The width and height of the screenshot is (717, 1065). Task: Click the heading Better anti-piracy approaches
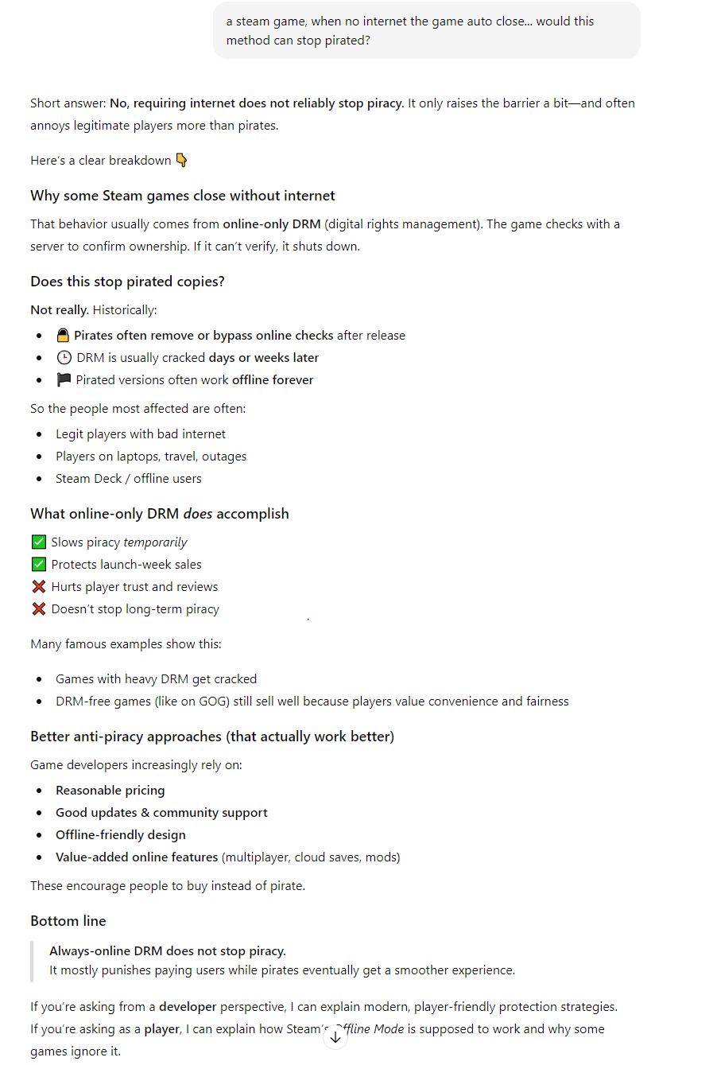(x=212, y=737)
